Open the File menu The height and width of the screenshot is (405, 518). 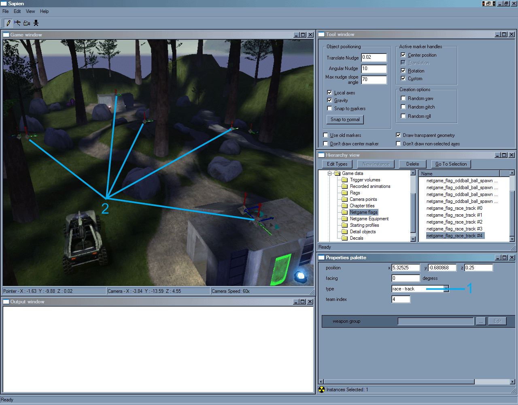[6, 11]
